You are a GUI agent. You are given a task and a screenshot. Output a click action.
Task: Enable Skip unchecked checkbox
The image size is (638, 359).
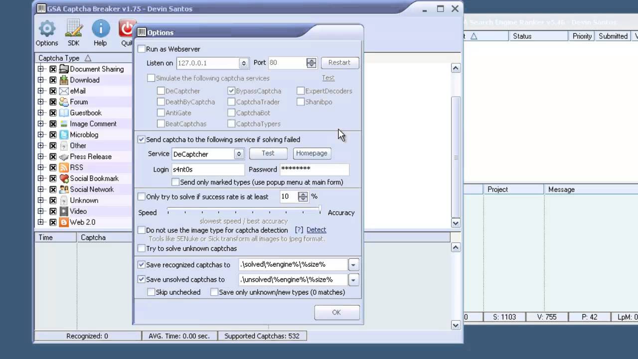151,292
